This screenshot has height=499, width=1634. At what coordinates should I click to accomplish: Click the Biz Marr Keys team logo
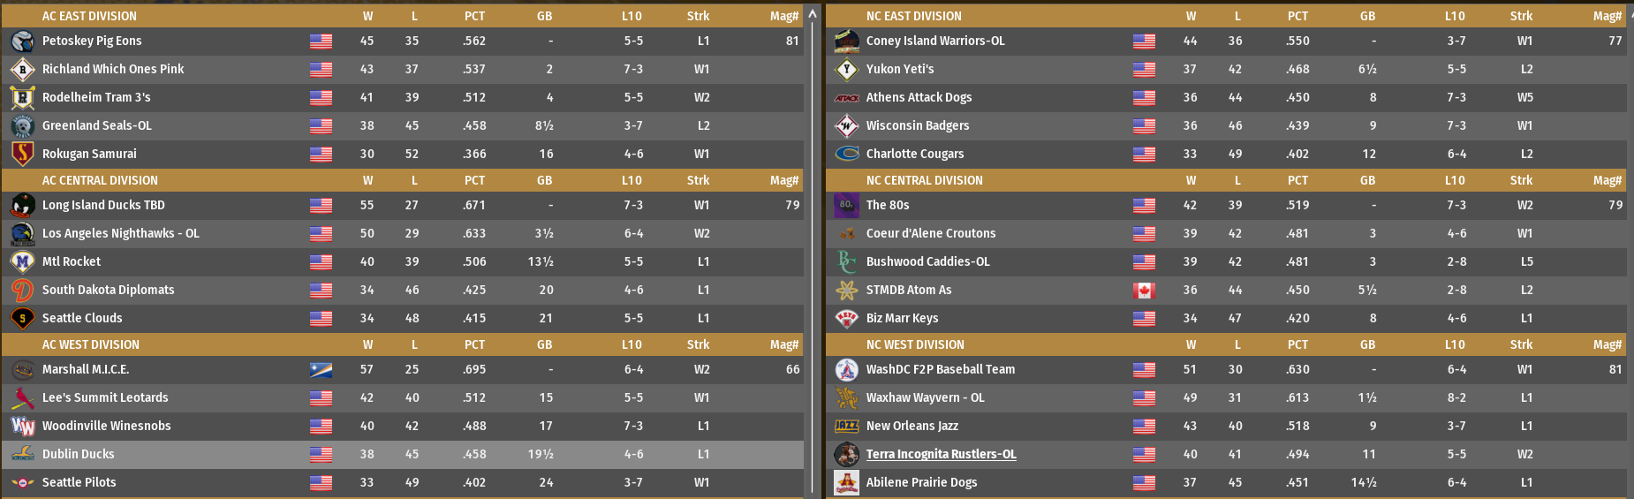point(846,319)
